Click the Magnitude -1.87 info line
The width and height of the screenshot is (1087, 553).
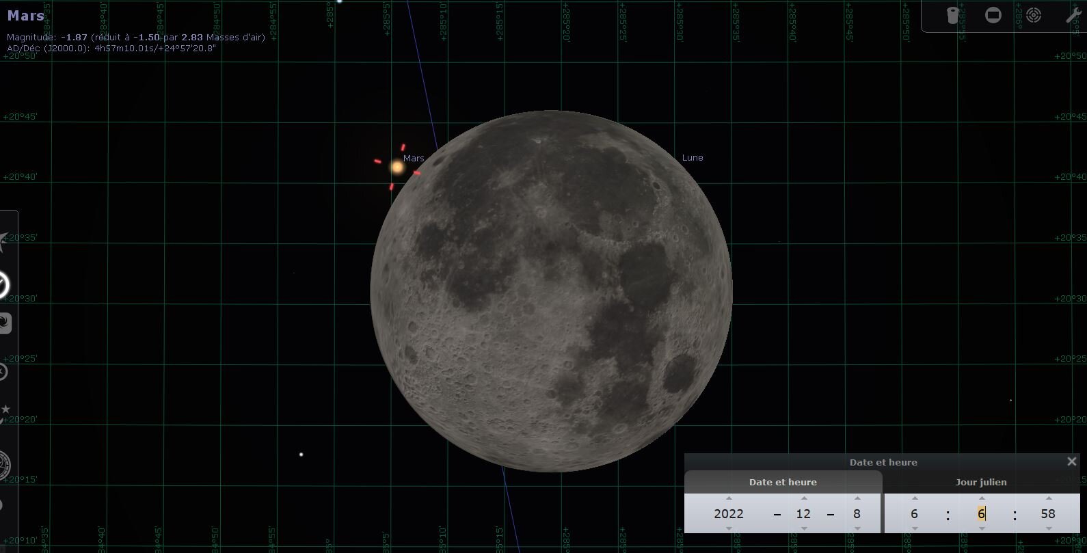pos(136,38)
